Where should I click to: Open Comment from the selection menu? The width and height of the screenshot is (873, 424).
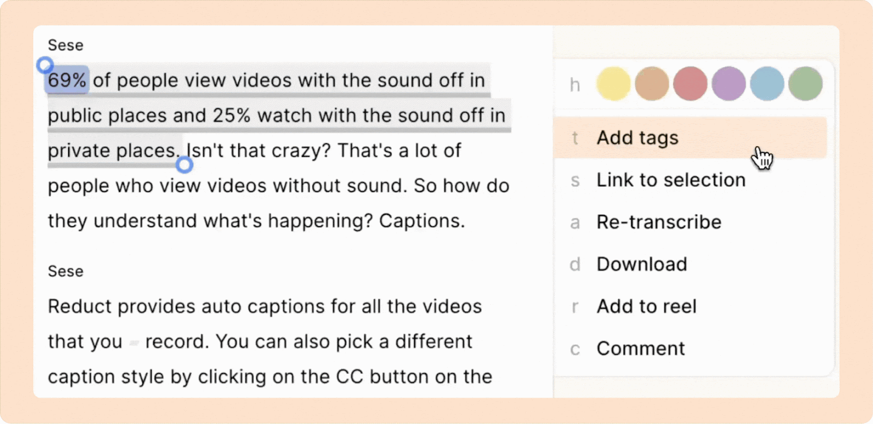(690, 349)
